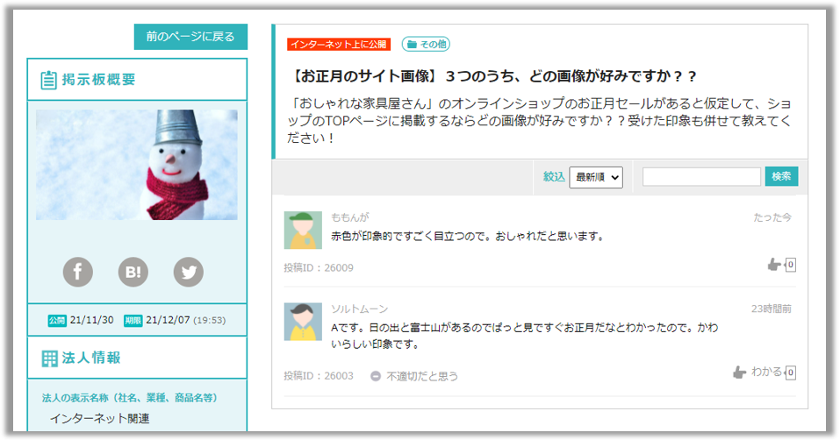Click the 検索 button

(x=781, y=176)
